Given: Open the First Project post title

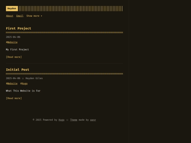Looking at the screenshot, I should 18,28.
